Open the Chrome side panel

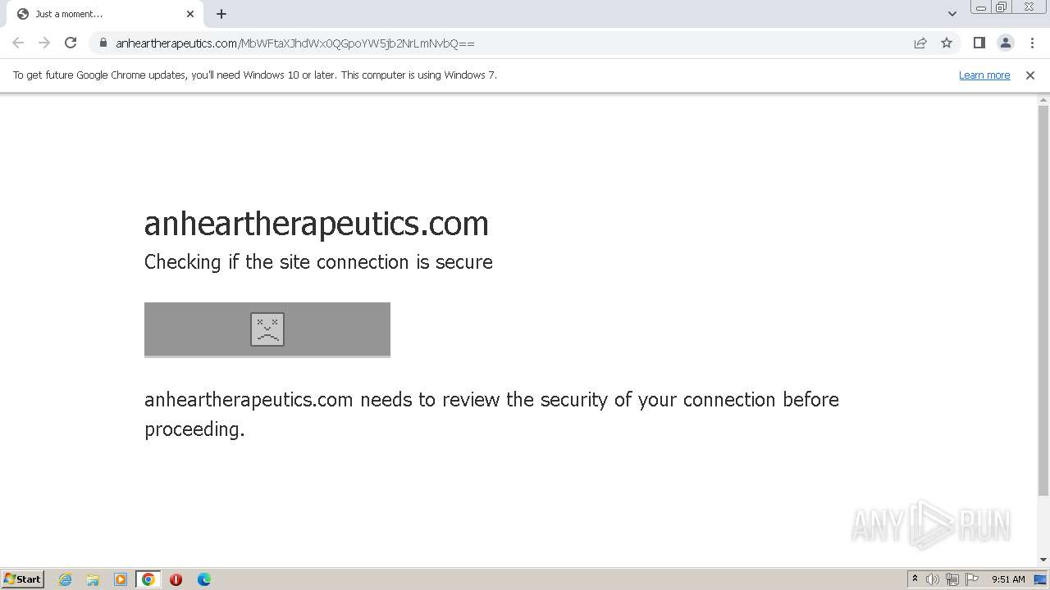point(979,43)
